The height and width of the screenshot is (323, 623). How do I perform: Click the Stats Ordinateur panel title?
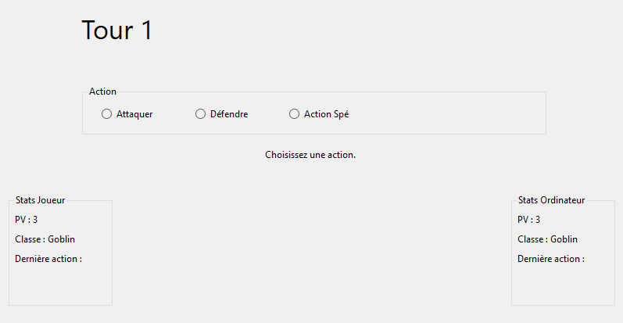pos(551,200)
